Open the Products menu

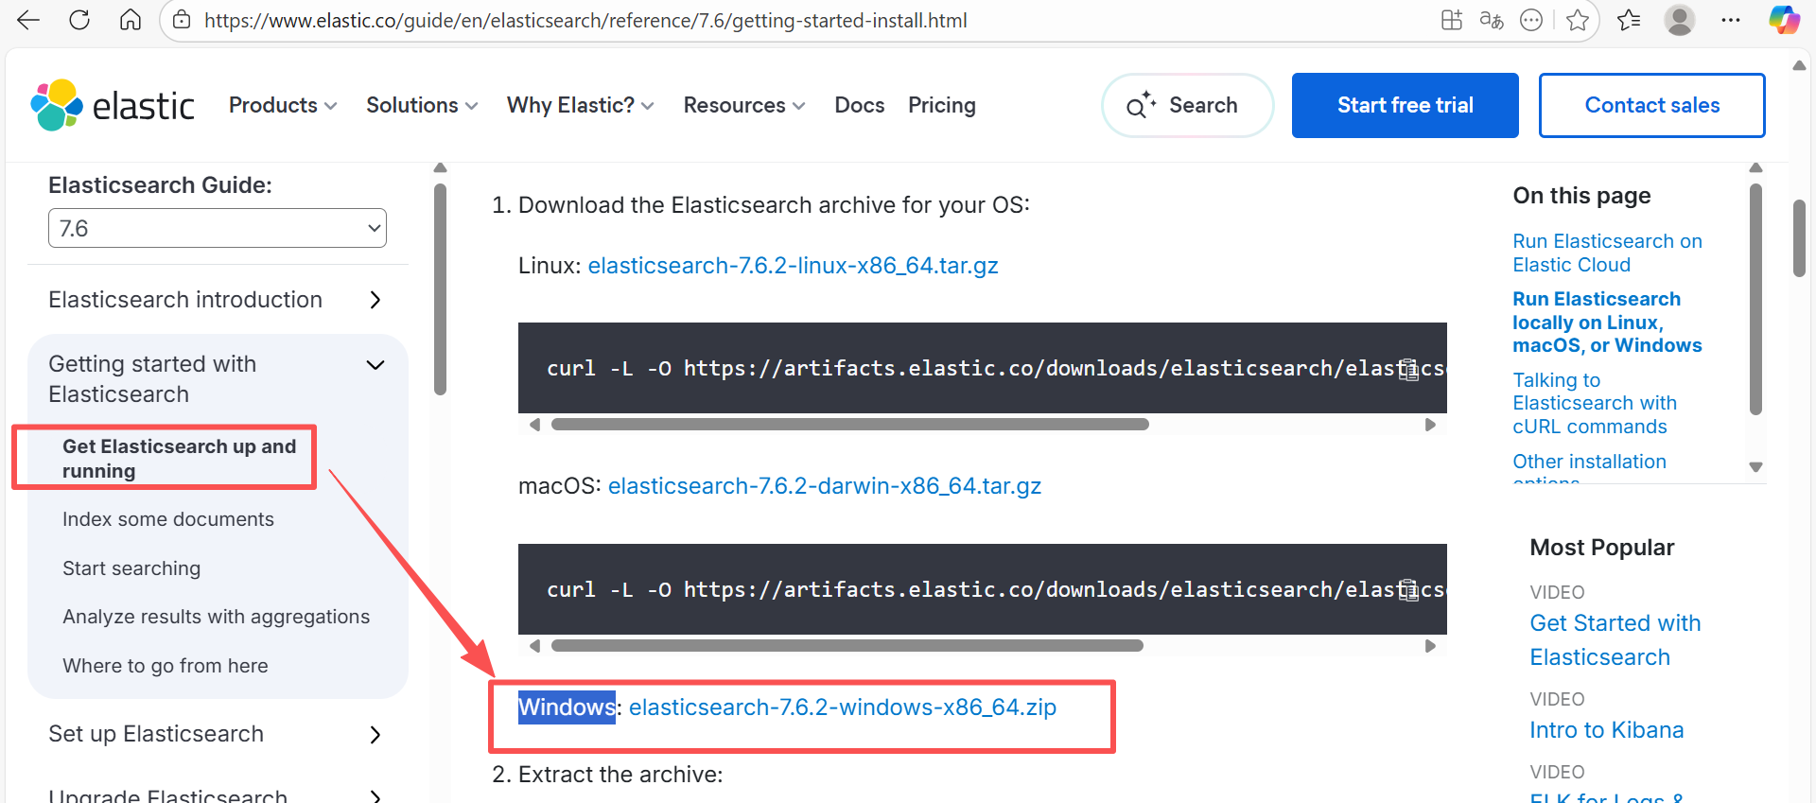[x=283, y=105]
